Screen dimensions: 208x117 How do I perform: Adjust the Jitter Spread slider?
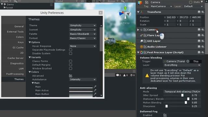tap(177, 95)
